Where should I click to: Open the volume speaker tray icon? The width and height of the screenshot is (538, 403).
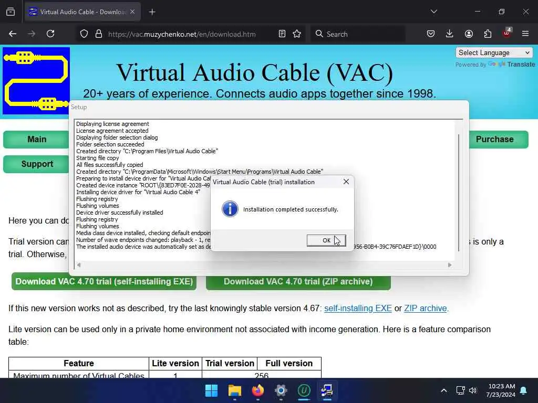(x=473, y=390)
